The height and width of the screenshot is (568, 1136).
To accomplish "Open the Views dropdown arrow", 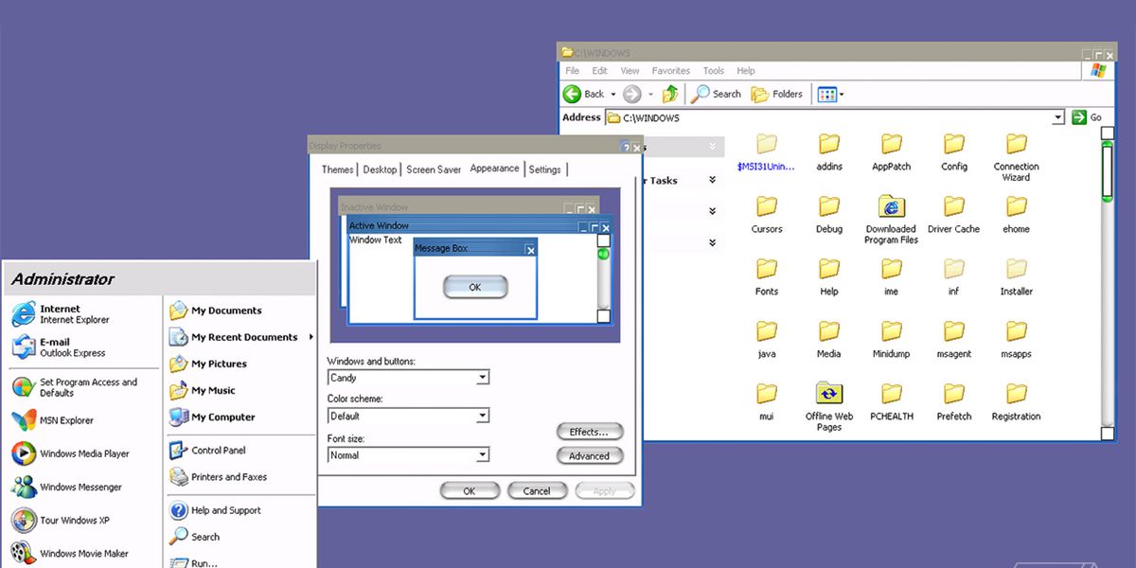I will tap(842, 95).
